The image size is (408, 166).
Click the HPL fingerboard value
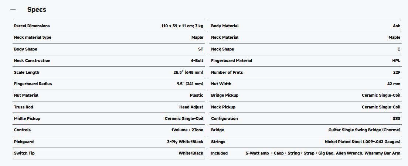[396, 60]
